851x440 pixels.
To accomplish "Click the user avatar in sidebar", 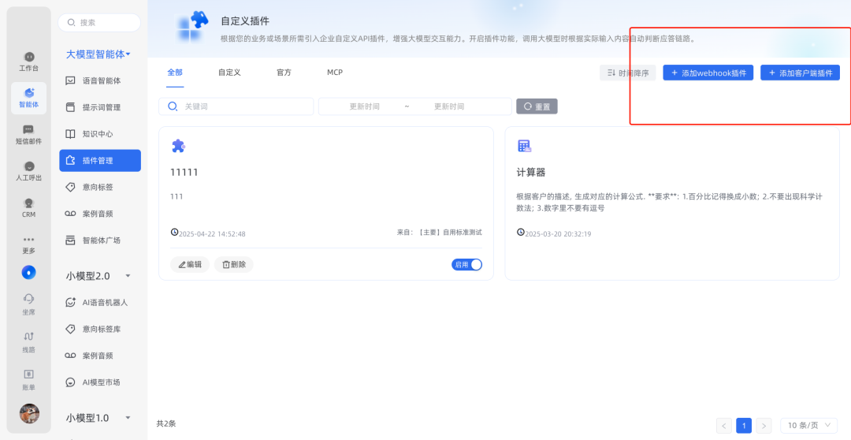I will coord(29,413).
